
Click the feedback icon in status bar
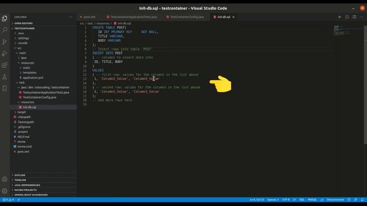pos(356,200)
